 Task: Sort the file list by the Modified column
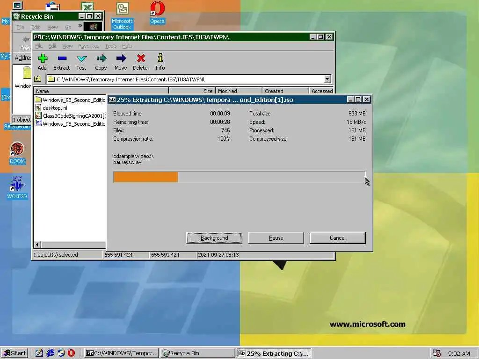pyautogui.click(x=239, y=91)
